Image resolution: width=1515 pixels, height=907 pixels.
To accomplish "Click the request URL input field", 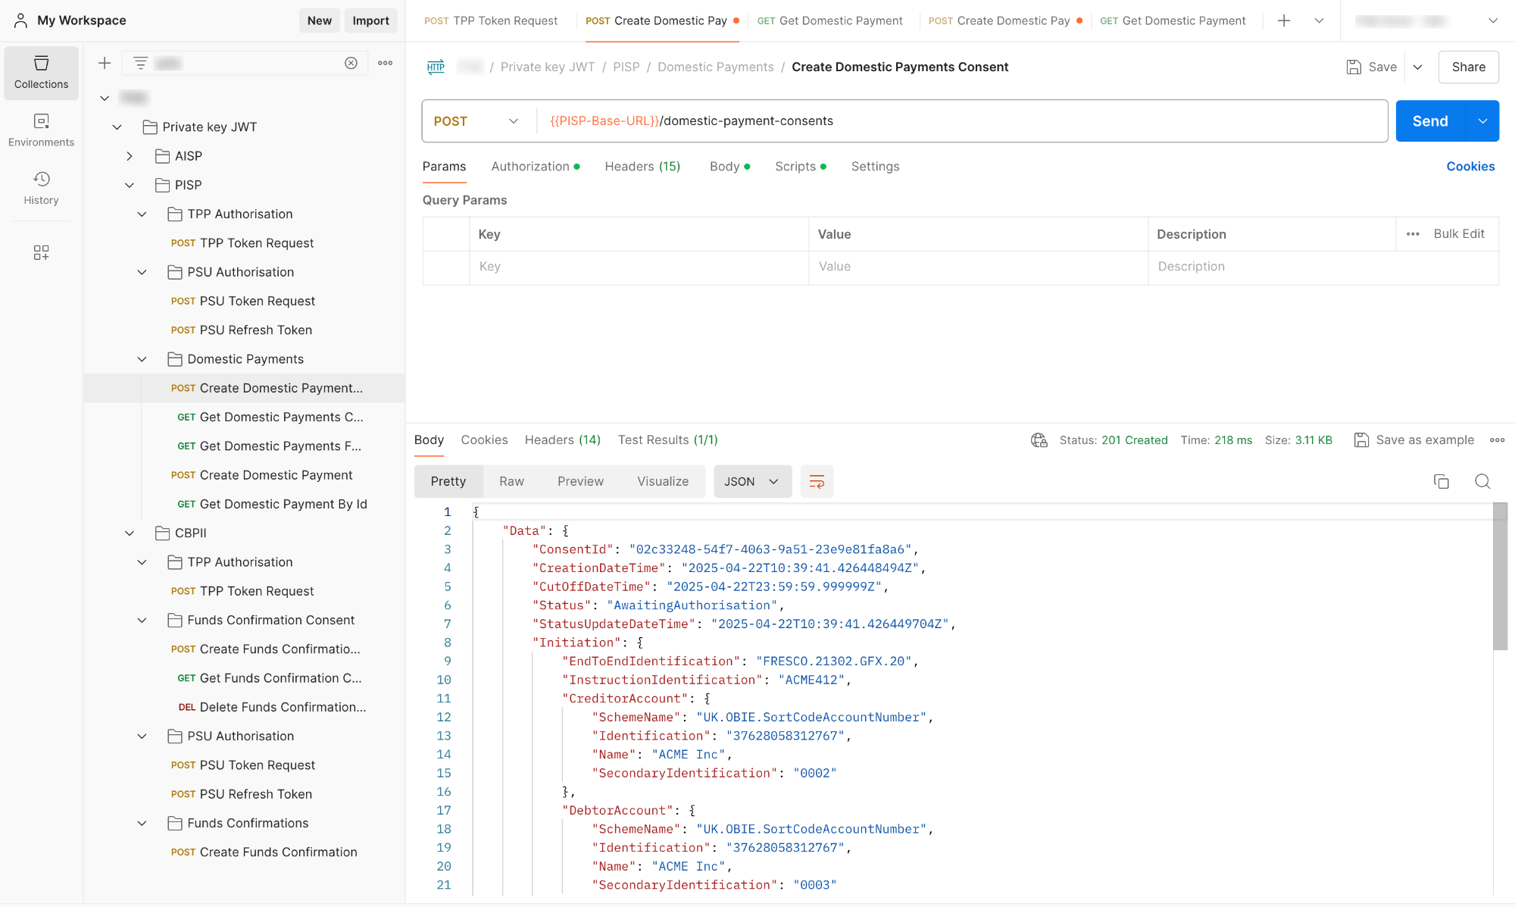I will click(x=962, y=121).
